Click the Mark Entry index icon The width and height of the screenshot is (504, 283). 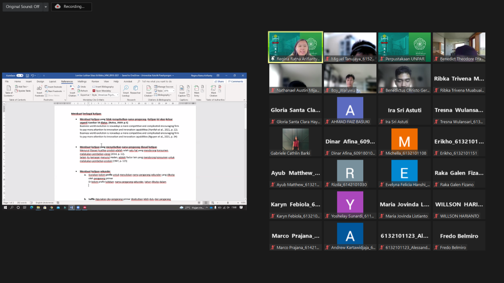click(x=197, y=89)
